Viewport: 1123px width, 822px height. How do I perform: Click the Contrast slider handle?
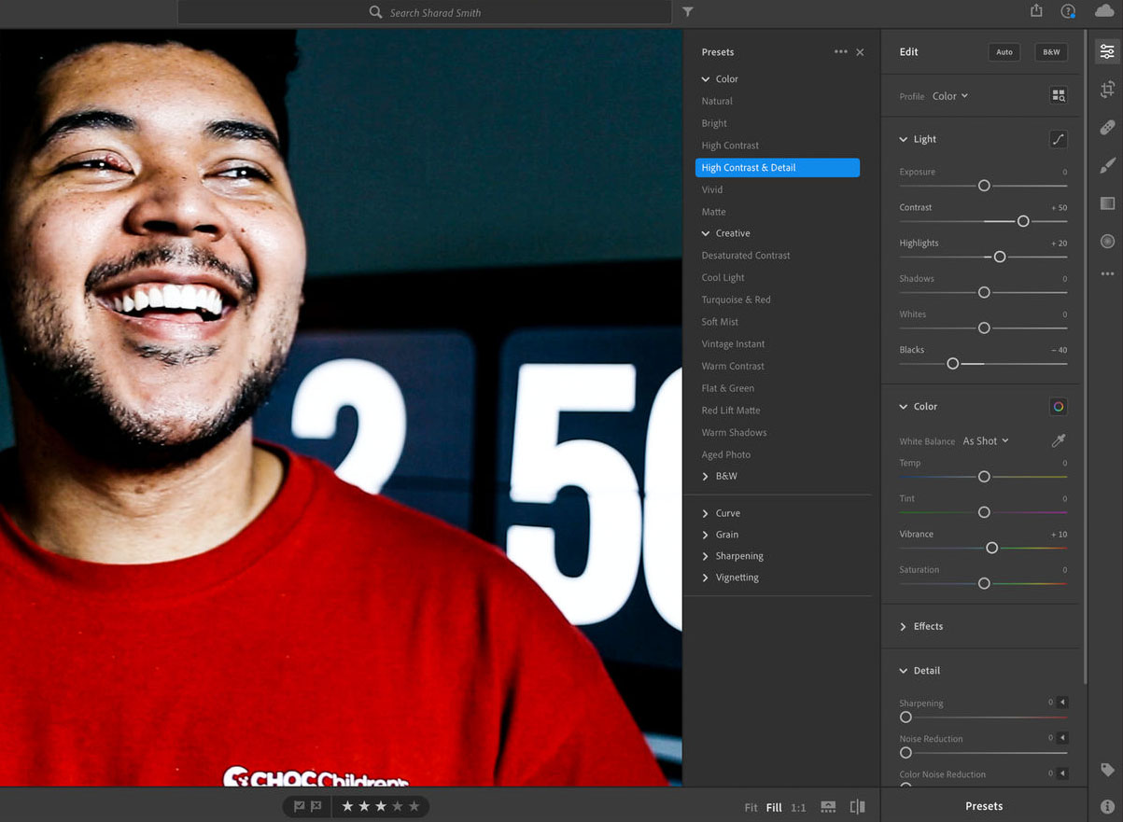pos(1023,221)
